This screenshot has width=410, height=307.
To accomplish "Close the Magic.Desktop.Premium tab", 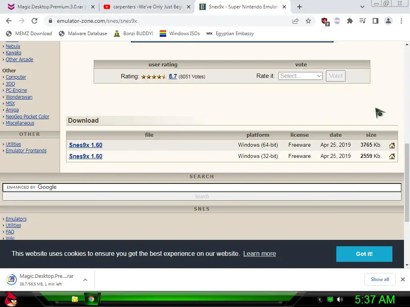I will tap(92, 7).
